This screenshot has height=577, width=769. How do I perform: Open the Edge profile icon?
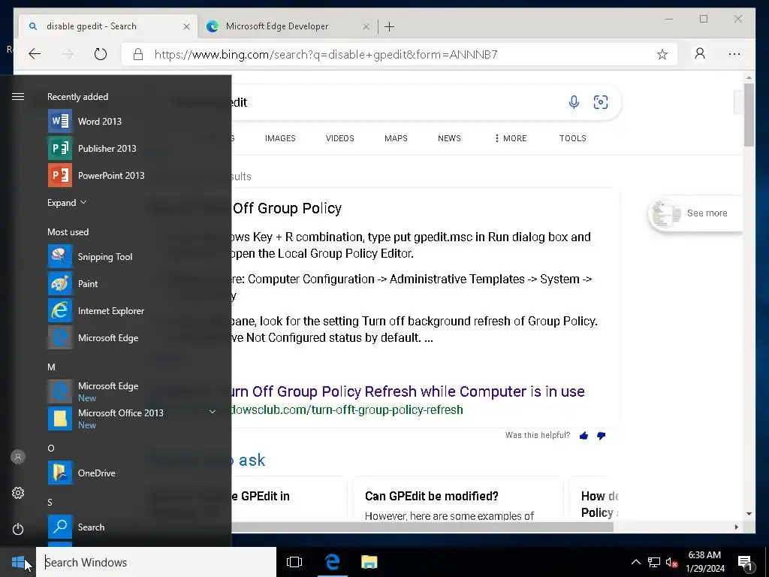pos(700,53)
